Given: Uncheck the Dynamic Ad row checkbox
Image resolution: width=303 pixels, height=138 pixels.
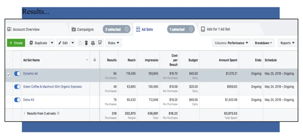Looking at the screenshot, I should point(9,75).
